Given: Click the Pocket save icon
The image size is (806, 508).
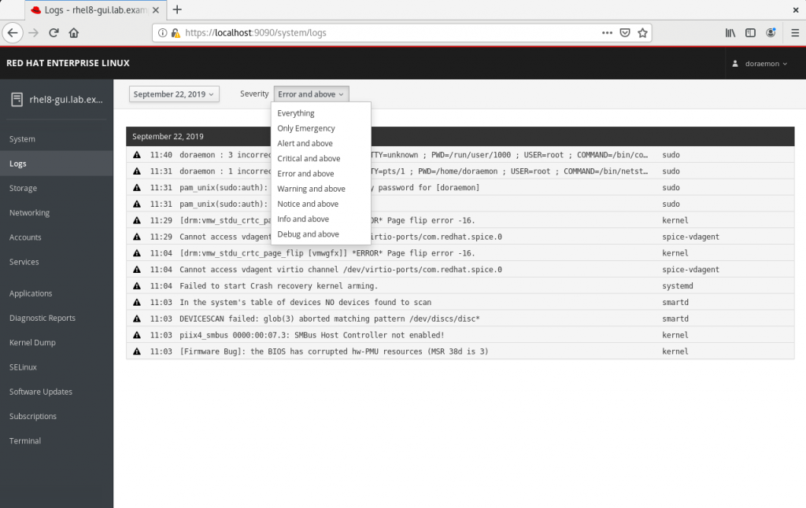Looking at the screenshot, I should click(x=624, y=33).
